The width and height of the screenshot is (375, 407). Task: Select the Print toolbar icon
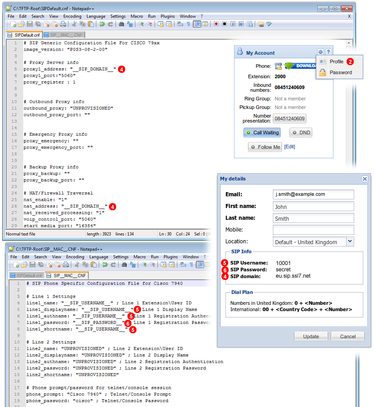point(62,25)
